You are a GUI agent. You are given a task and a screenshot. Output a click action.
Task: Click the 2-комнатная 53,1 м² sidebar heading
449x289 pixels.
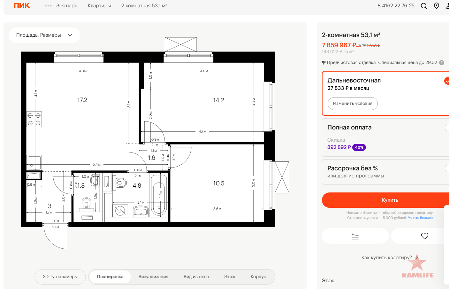pos(351,35)
